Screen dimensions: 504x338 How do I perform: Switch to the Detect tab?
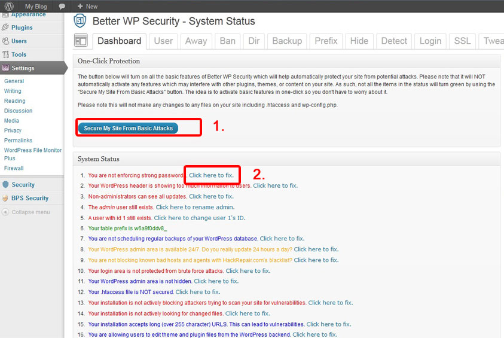[x=394, y=41]
